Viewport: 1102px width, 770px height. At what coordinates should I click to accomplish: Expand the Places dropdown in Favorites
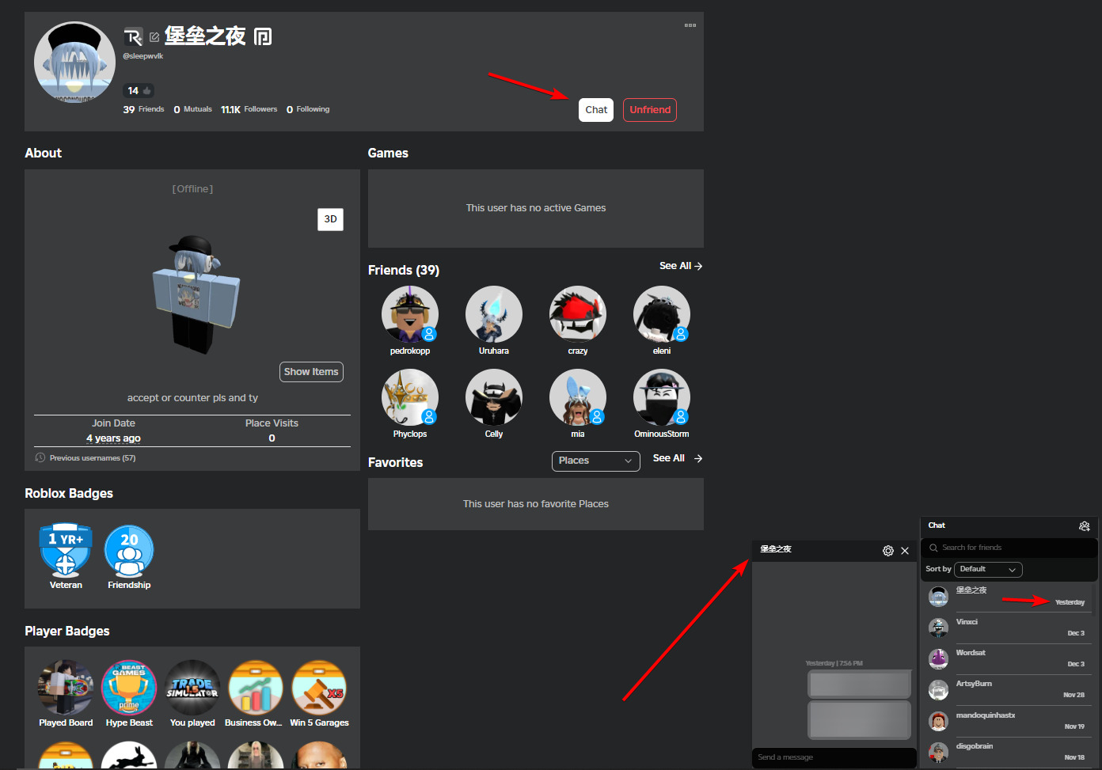[x=595, y=461]
